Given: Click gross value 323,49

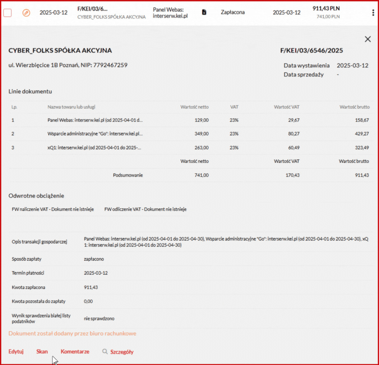Looking at the screenshot, I should point(362,147).
